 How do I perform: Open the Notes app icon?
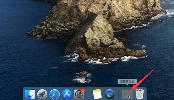pos(97,94)
